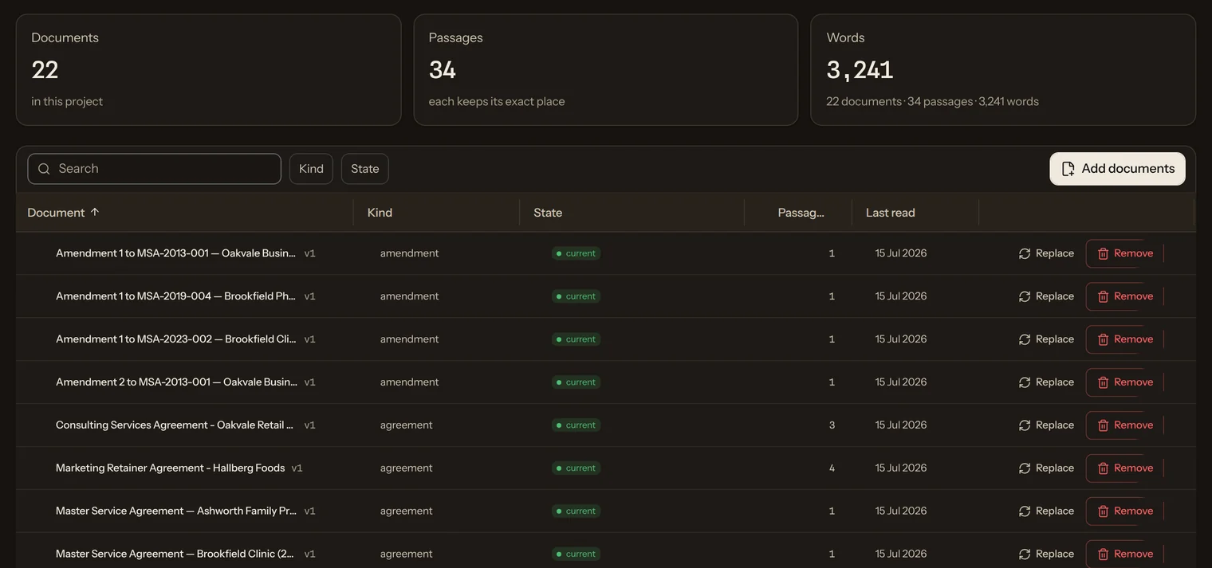Image resolution: width=1212 pixels, height=568 pixels.
Task: Remove Amendment 1 to MSA-2019-004
Action: click(1125, 296)
